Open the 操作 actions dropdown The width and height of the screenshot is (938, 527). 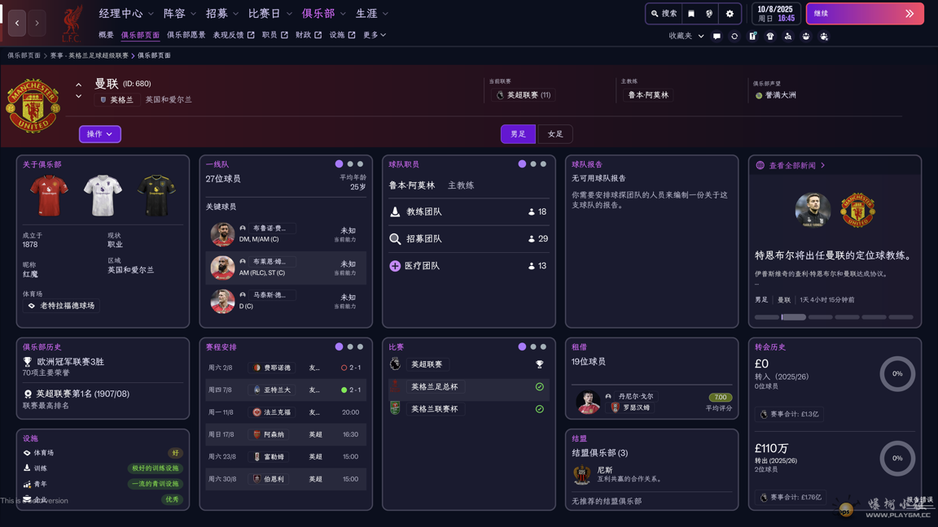tap(99, 133)
